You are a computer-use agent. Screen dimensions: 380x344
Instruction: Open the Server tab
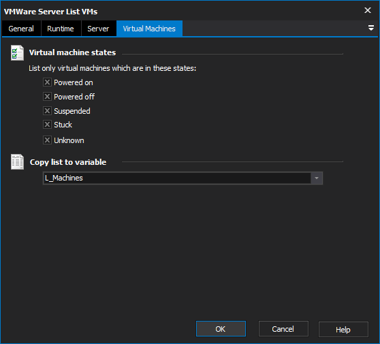click(x=98, y=29)
